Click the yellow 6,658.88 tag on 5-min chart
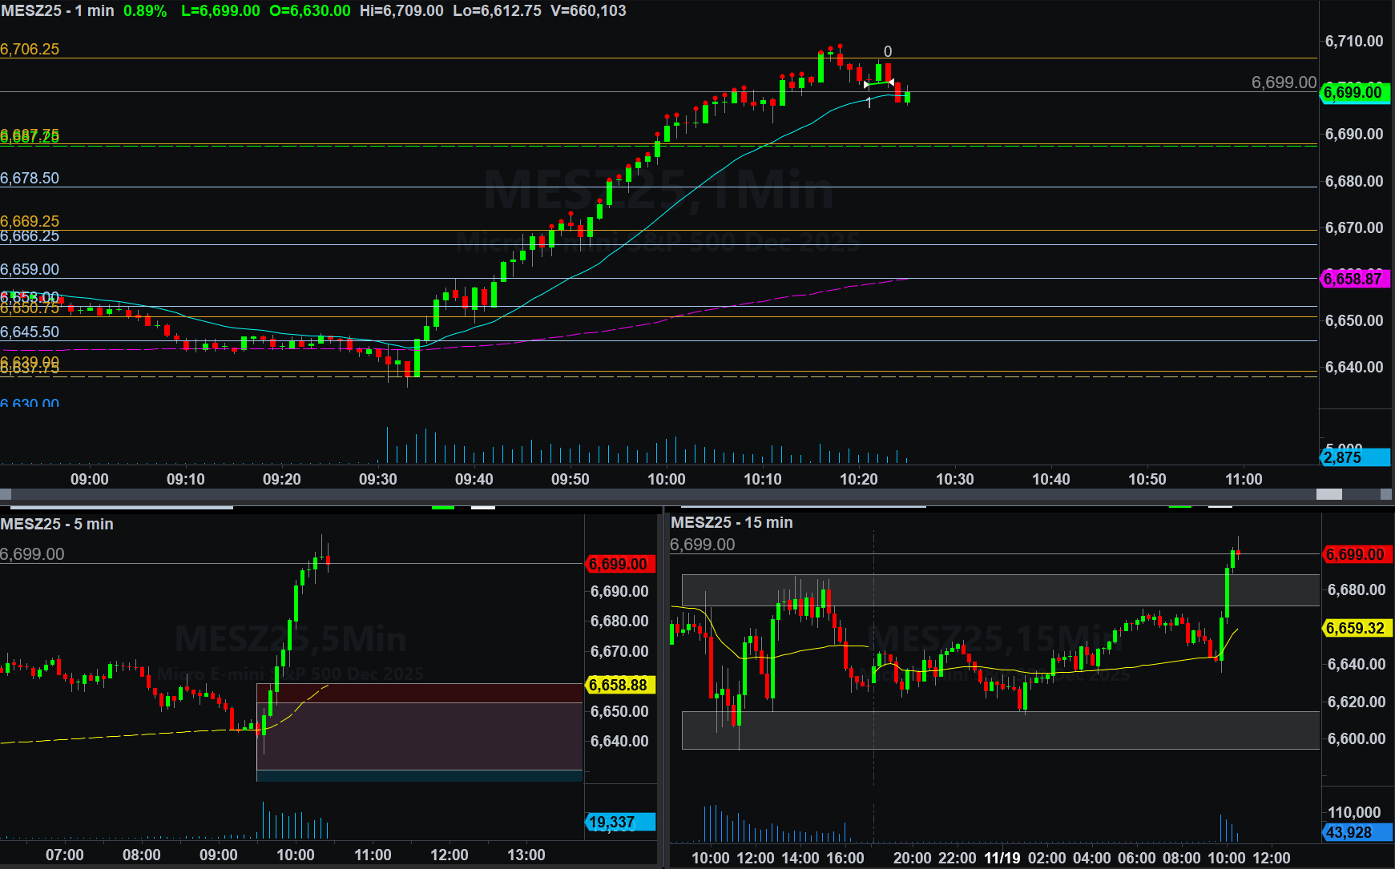1395x869 pixels. pos(620,685)
